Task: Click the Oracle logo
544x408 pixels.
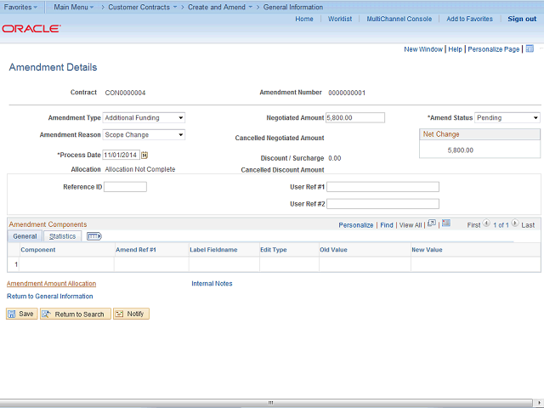Action: click(x=31, y=28)
